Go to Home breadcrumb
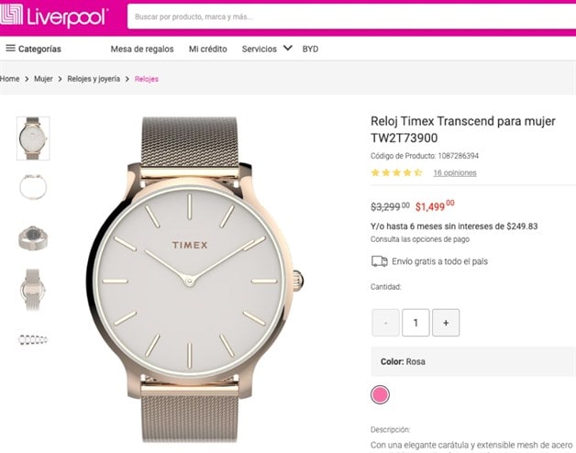 tap(10, 79)
